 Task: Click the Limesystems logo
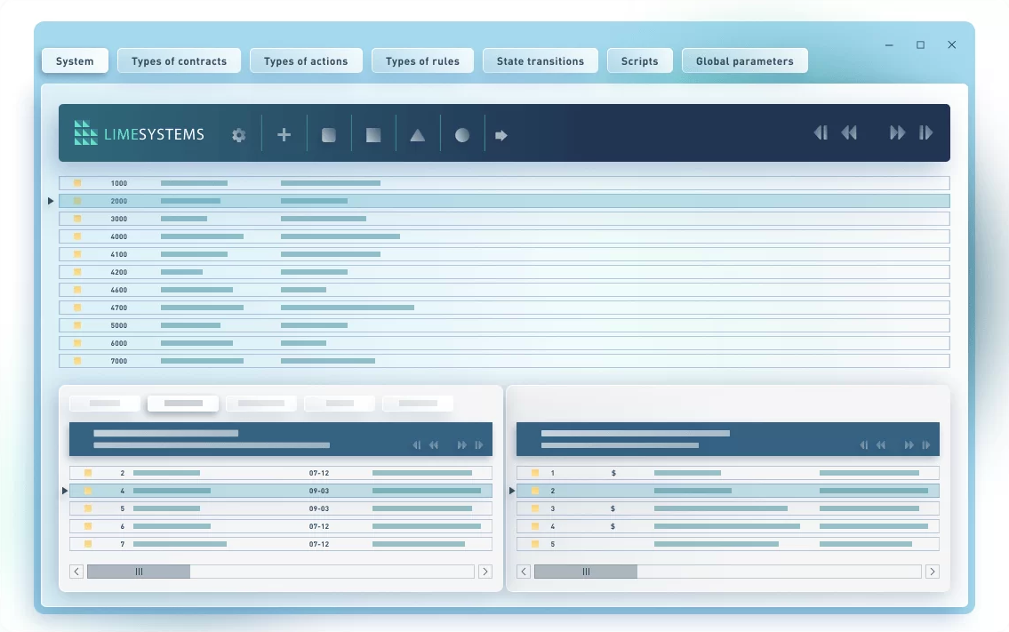click(x=139, y=133)
